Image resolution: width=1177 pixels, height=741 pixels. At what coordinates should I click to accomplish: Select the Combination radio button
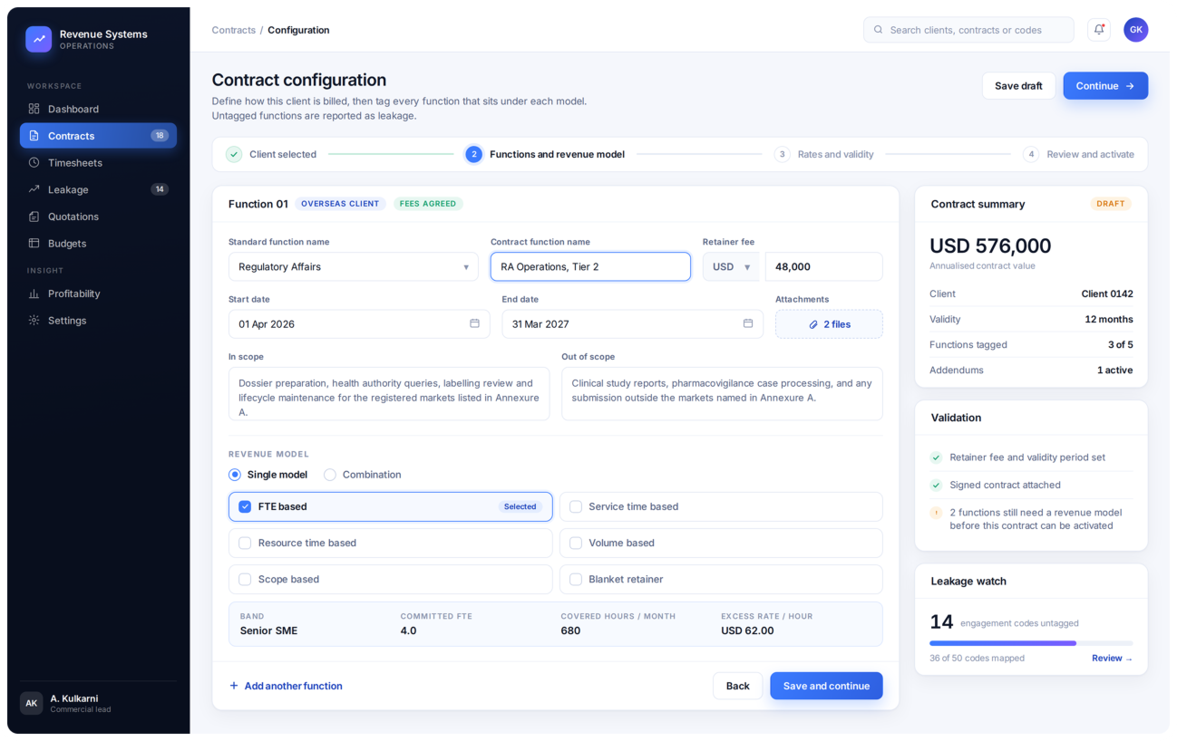pos(330,475)
